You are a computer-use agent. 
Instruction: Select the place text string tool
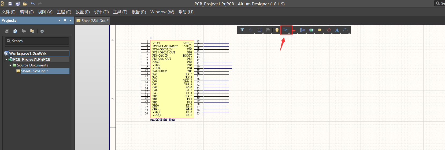click(x=337, y=30)
